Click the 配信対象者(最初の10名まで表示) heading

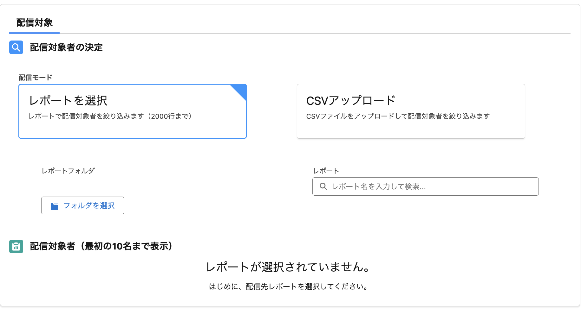pyautogui.click(x=101, y=246)
